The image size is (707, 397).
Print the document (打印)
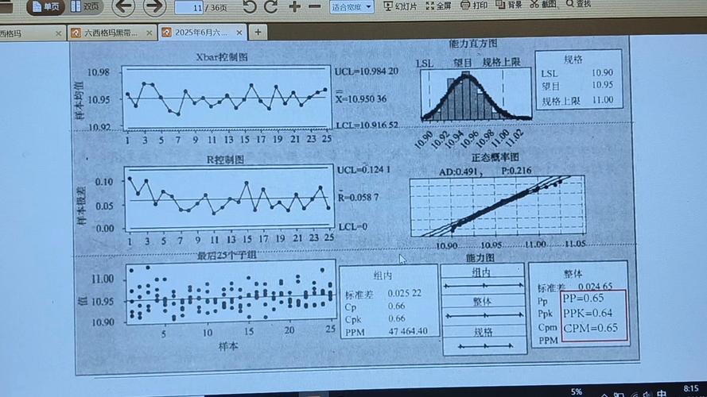click(x=474, y=5)
